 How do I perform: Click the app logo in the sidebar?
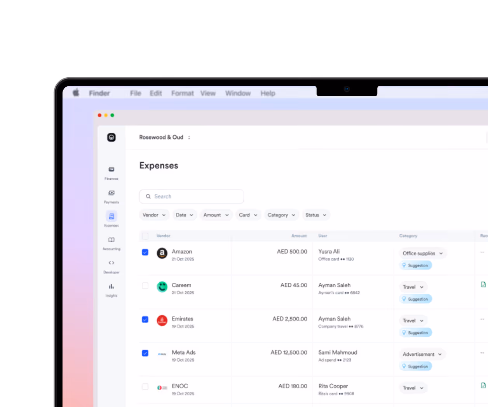tap(112, 137)
